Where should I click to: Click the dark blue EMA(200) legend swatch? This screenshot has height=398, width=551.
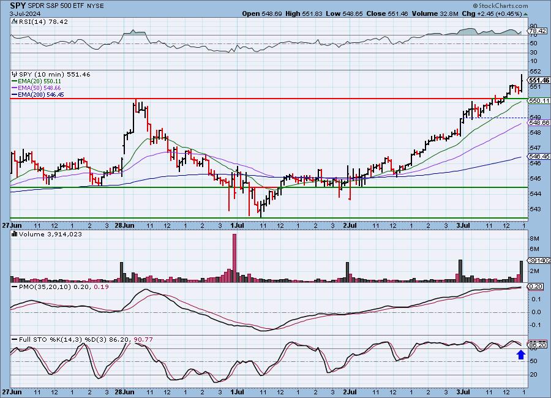(15, 94)
